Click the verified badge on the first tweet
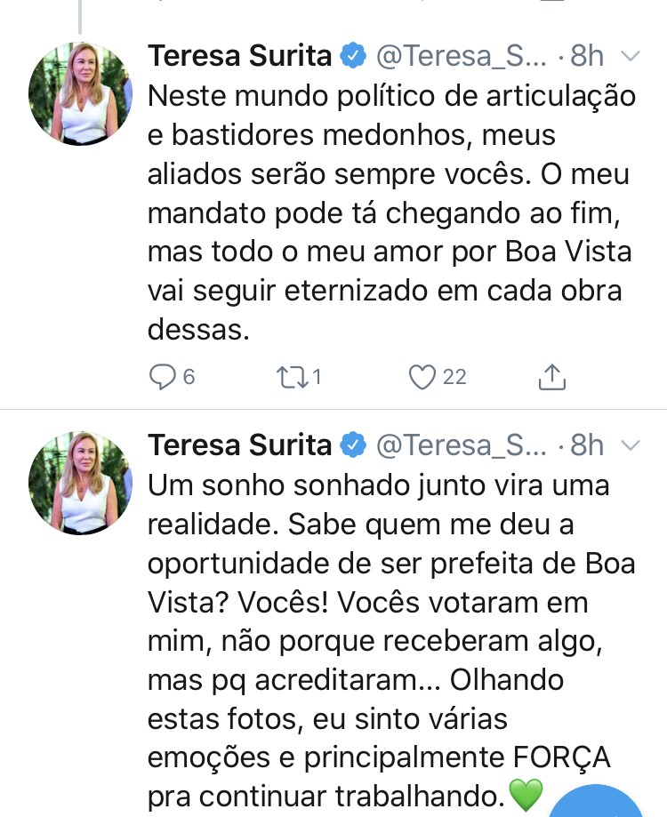Viewport: 667px width, 817px height. [x=354, y=56]
